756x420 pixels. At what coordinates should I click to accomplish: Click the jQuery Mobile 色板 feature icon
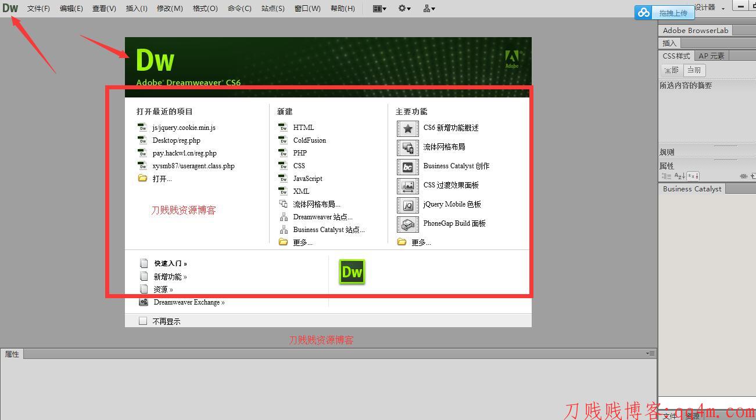pos(408,205)
